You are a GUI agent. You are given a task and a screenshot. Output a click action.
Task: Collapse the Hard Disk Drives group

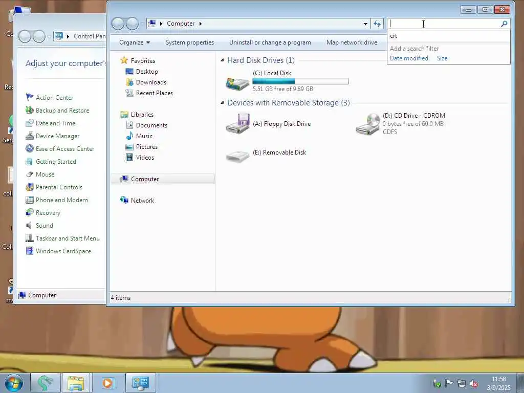pos(222,60)
